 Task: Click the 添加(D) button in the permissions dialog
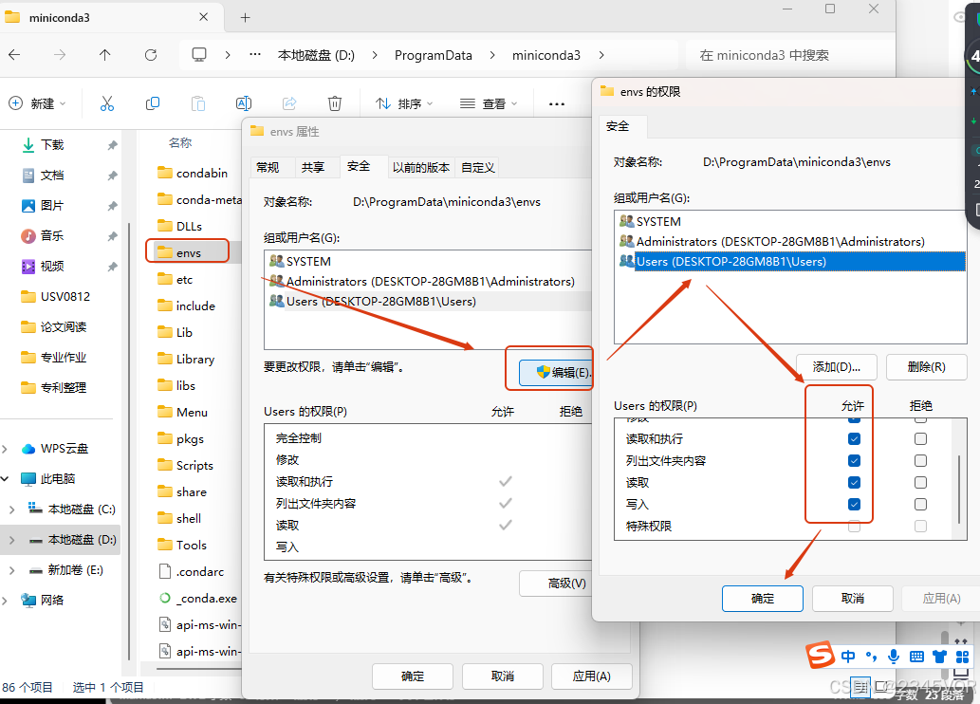click(836, 367)
